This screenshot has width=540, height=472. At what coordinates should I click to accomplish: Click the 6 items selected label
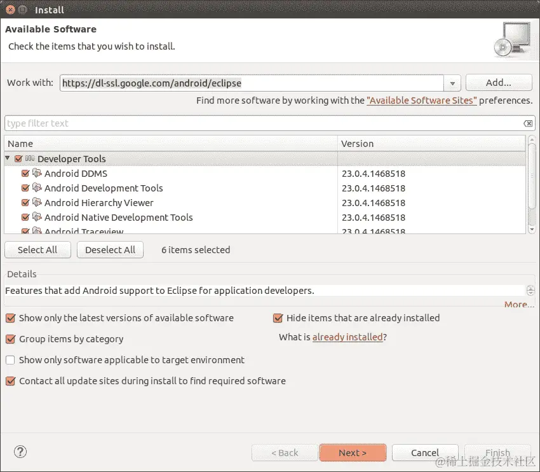196,249
